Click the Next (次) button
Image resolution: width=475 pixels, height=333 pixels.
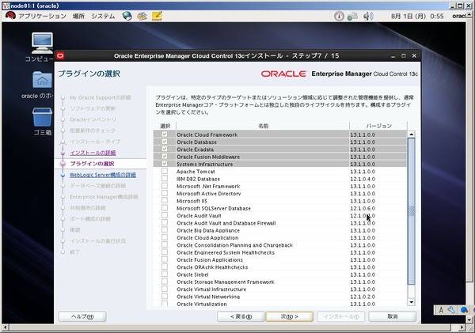(x=289, y=316)
